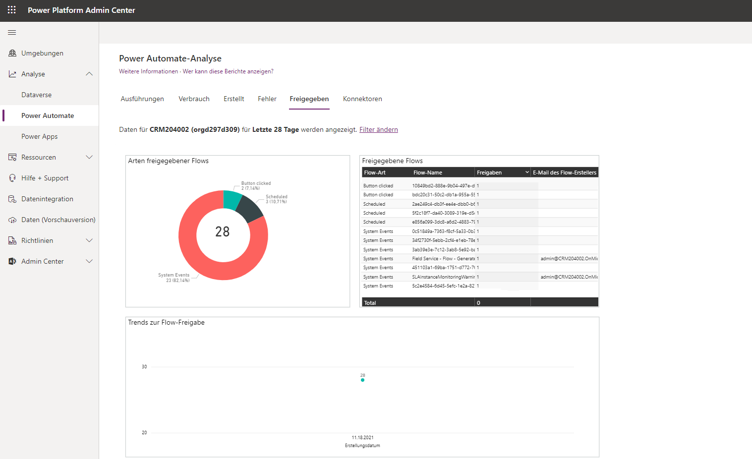Switch to the Konnektoren tab
Screen dimensions: 752x459
tap(362, 99)
